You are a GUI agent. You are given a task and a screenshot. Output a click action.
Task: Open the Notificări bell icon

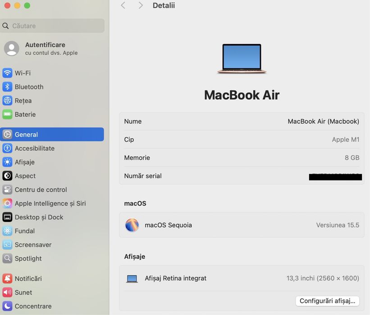[7, 279]
